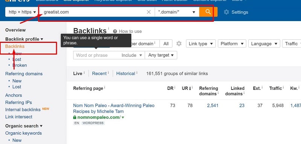Screen dimensions: 301x144
Task: Open Organic keywords report
Action: [x=23, y=133]
